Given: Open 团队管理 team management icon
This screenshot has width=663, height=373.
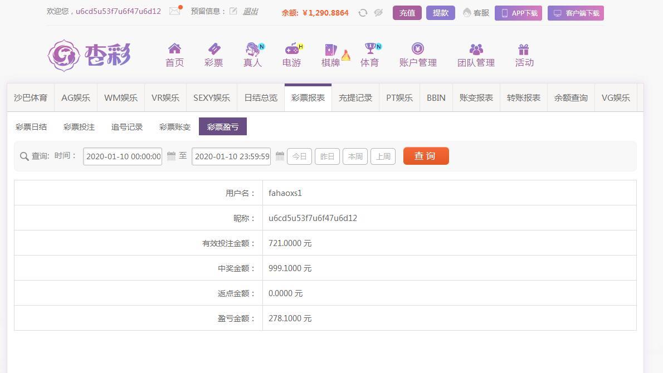Looking at the screenshot, I should [476, 49].
